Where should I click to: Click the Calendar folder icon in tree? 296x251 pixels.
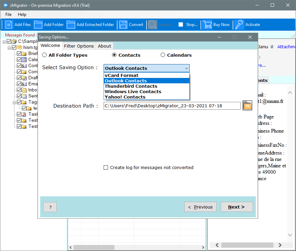point(24,60)
